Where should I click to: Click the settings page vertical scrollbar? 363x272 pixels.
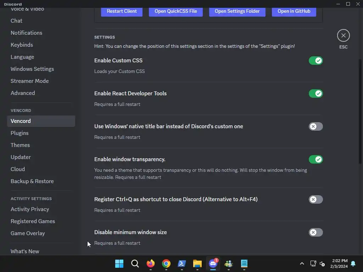tap(360, 112)
